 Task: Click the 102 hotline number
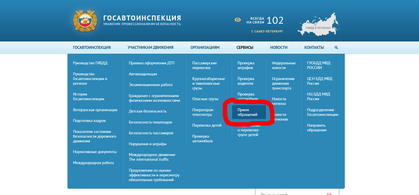[275, 20]
